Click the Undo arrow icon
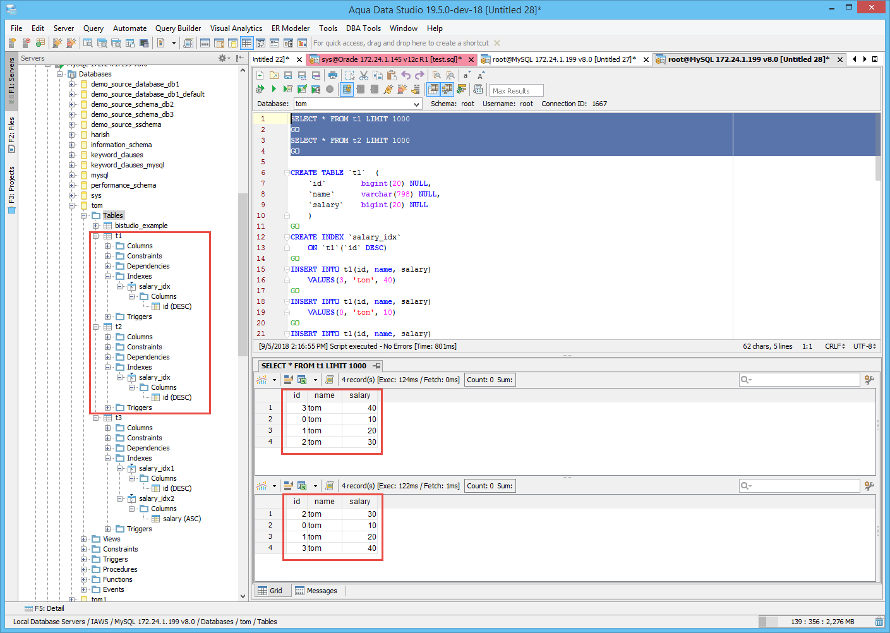 tap(406, 75)
